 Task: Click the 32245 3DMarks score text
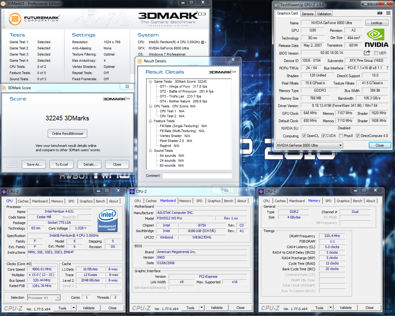pyautogui.click(x=67, y=118)
